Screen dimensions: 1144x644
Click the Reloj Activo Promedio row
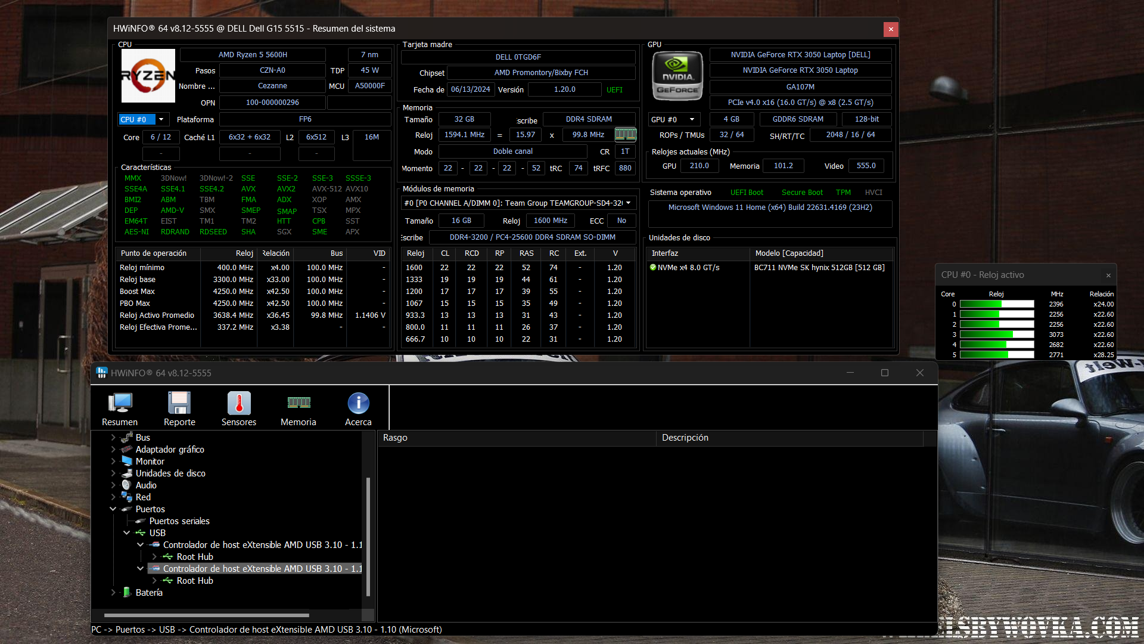tap(253, 315)
